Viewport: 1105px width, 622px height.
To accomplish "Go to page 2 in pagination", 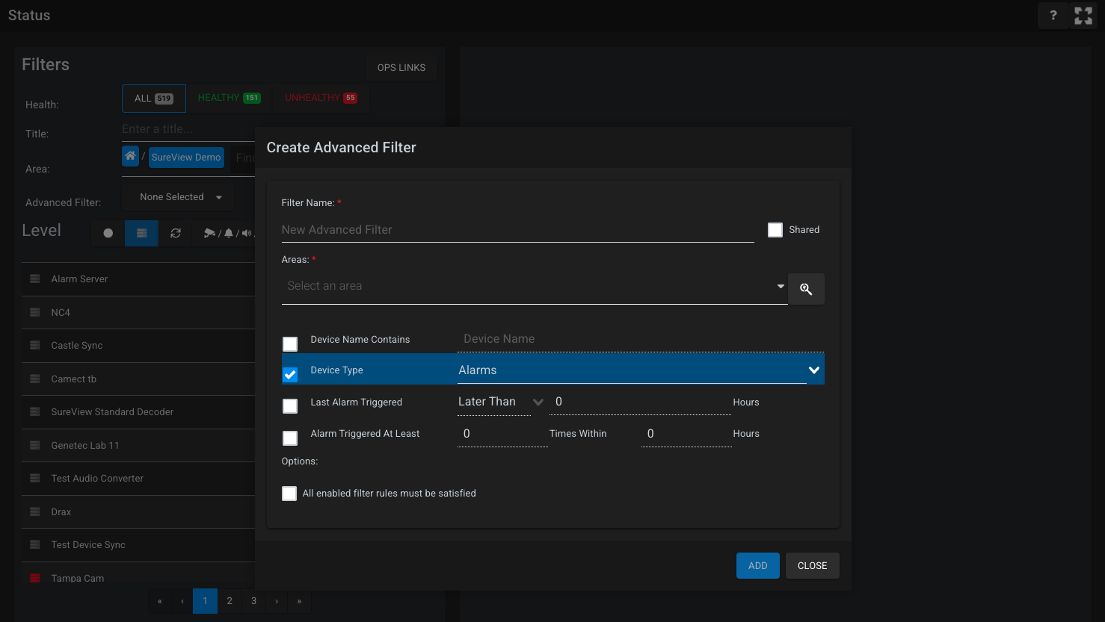I will [230, 601].
